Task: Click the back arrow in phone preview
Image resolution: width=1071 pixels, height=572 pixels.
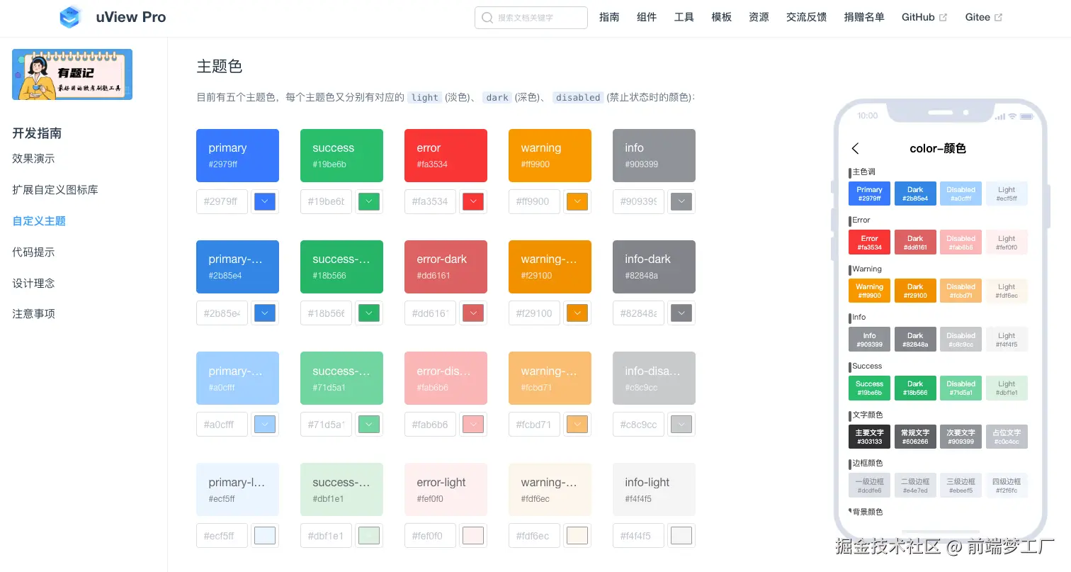Action: tap(855, 148)
